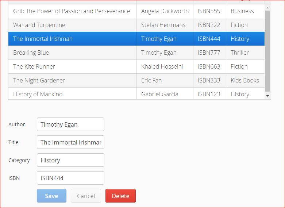This screenshot has height=208, width=285.
Task: Click the Cancel button
Action: [x=86, y=196]
